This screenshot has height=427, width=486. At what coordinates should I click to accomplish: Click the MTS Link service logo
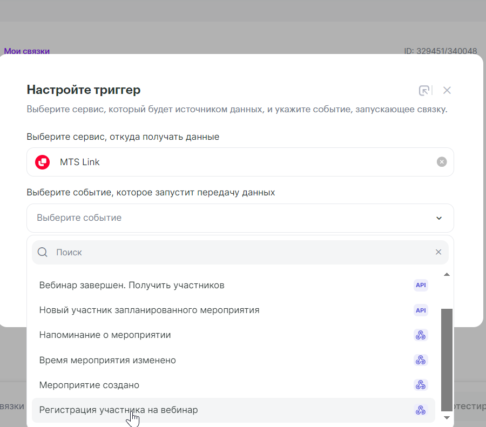pyautogui.click(x=43, y=162)
